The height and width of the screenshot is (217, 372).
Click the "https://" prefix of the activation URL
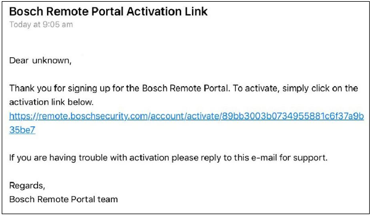click(x=23, y=116)
